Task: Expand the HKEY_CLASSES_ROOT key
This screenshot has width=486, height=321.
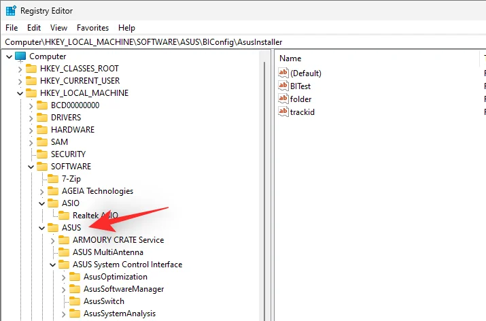Action: tap(19, 69)
